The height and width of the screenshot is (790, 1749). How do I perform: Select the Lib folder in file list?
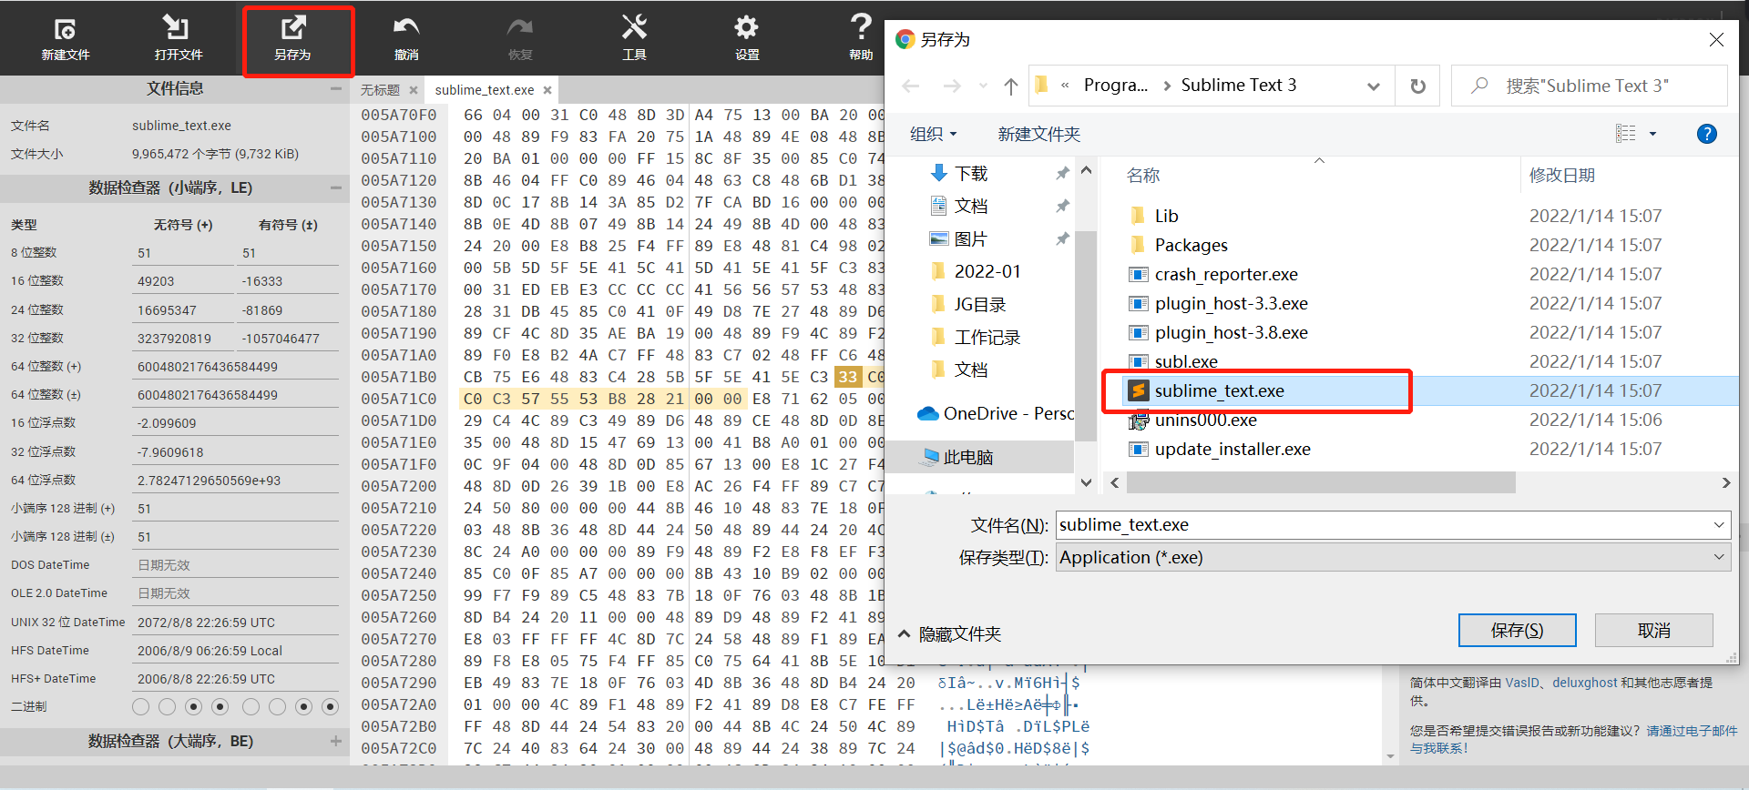(x=1166, y=216)
